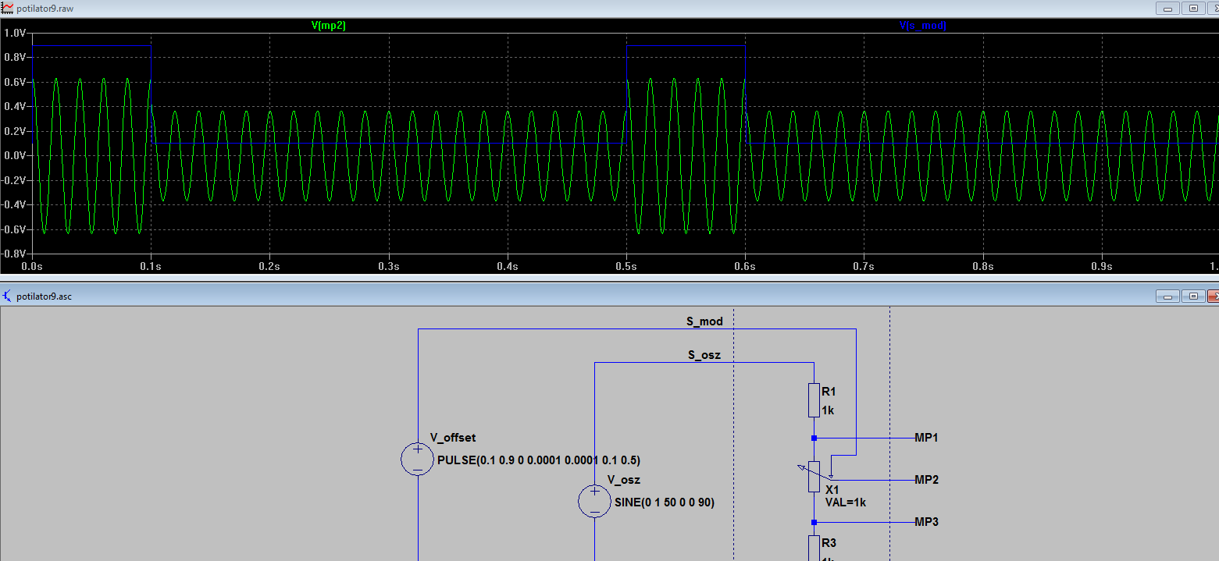1219x561 pixels.
Task: Click the 0.8s time axis label
Action: (983, 266)
